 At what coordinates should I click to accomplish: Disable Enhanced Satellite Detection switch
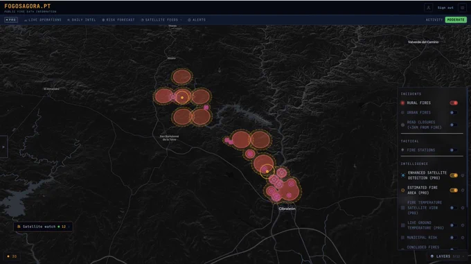click(x=454, y=175)
